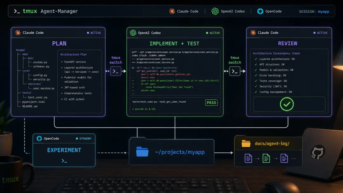
Task: Open the third log document icon
Action: pyautogui.click(x=284, y=158)
